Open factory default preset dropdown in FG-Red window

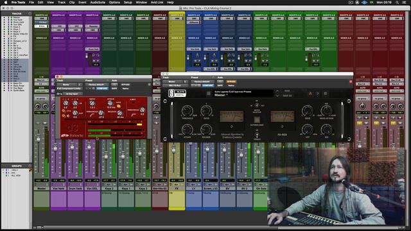(x=202, y=81)
